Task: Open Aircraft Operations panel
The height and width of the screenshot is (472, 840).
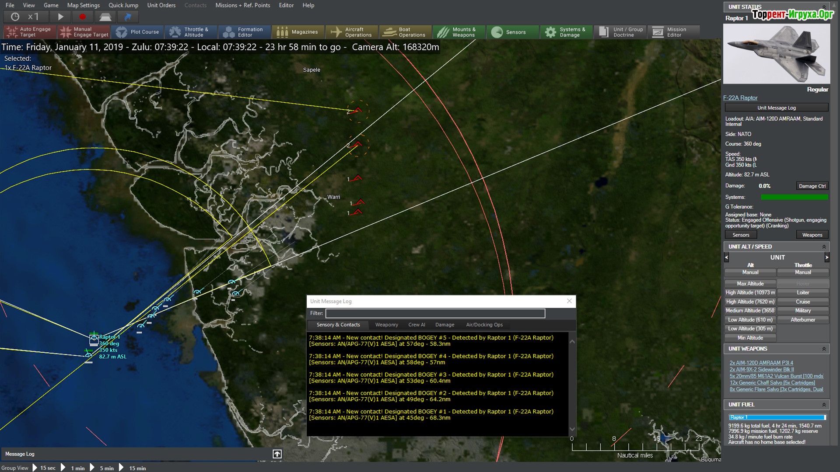Action: click(352, 32)
